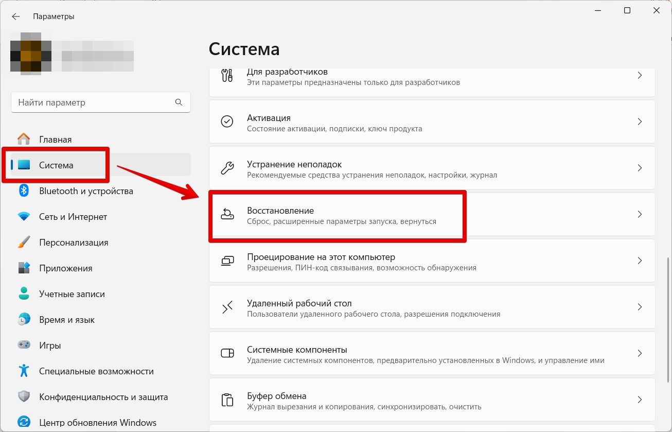The image size is (672, 432).
Task: Click the Буфер обмена clipboard icon
Action: tap(227, 400)
